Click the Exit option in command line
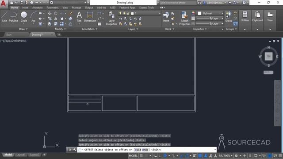283x159 pixels. (x=138, y=150)
